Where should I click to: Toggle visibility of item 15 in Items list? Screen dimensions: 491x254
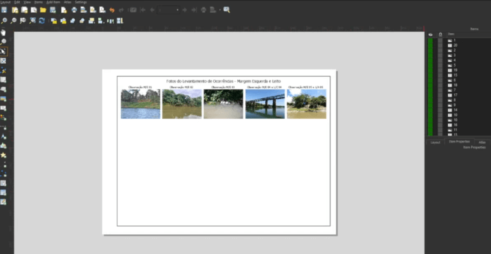coord(430,75)
